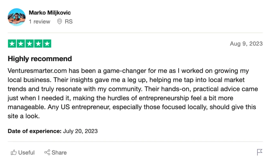Screen dimensions: 271x164
Task: Click the fourth green star rating box
Action: coord(38,44)
